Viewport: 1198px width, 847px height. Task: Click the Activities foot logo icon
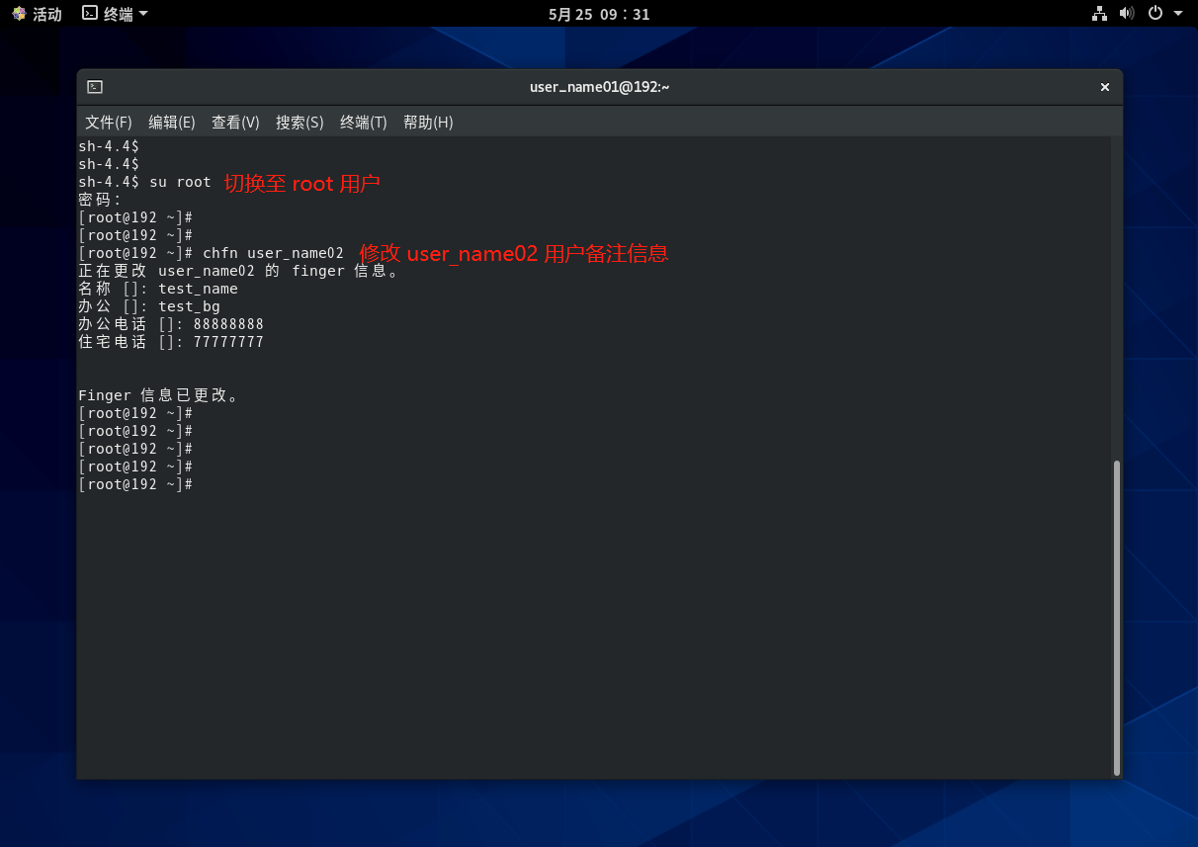click(x=19, y=14)
